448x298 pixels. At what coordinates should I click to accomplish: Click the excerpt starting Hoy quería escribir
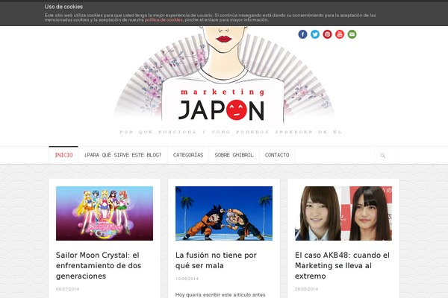(x=220, y=295)
